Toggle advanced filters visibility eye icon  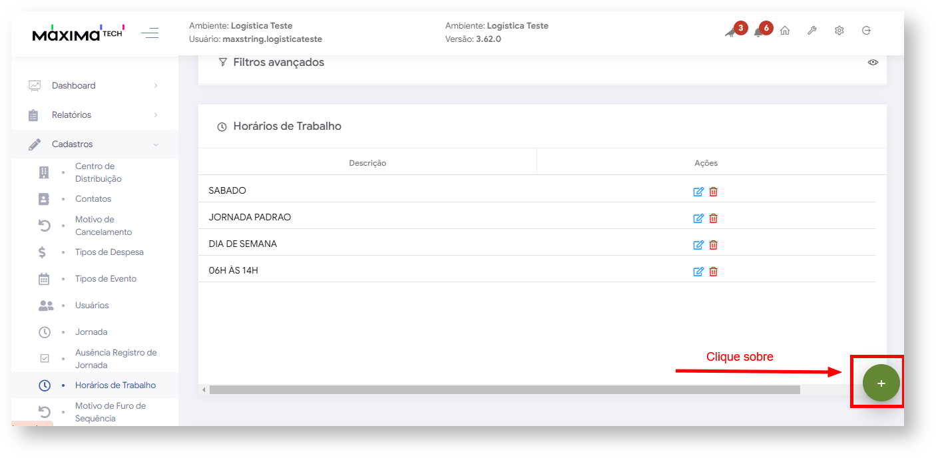[x=873, y=63]
